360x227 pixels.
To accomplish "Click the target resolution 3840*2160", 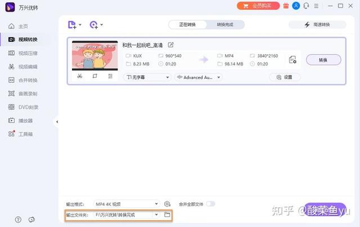I will click(x=268, y=56).
